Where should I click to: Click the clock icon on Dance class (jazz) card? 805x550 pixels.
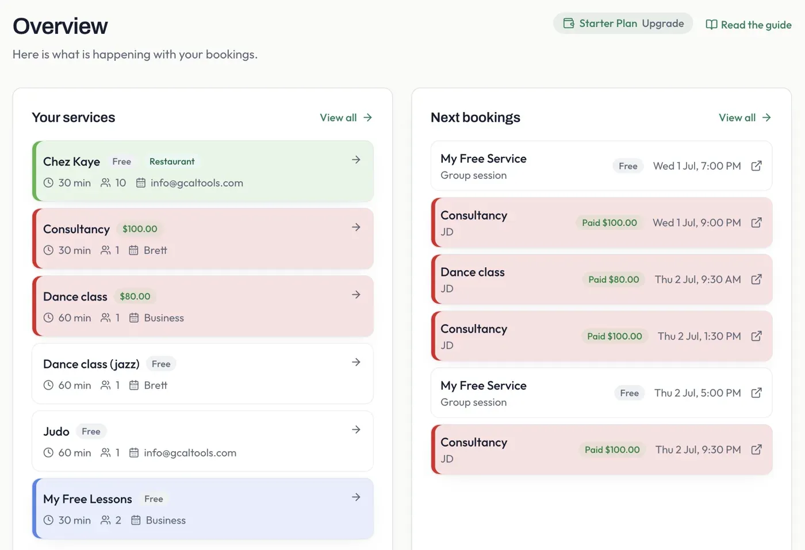48,385
